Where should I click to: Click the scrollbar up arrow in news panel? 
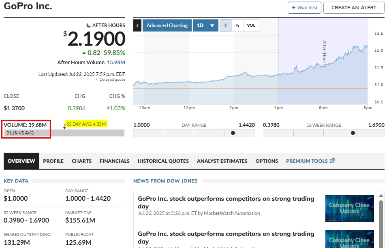381,196
